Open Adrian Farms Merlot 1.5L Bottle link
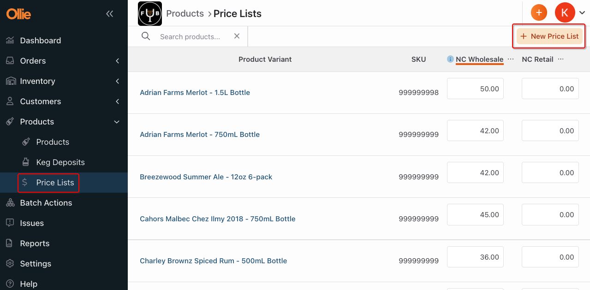The image size is (590, 290). [195, 93]
